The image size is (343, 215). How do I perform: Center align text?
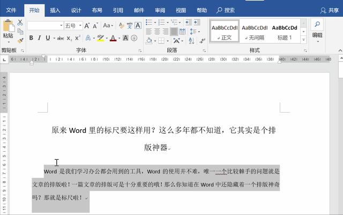[x=157, y=32]
